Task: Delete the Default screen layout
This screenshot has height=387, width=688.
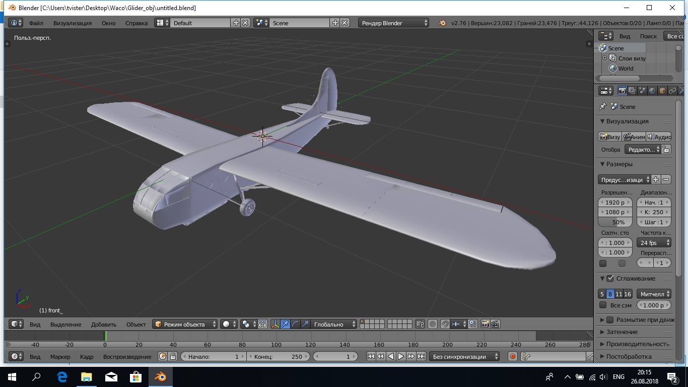Action: (245, 23)
